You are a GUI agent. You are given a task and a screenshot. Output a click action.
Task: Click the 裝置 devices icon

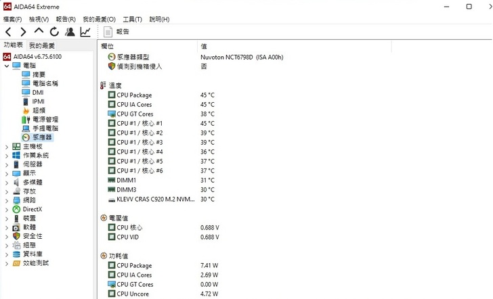(16, 218)
